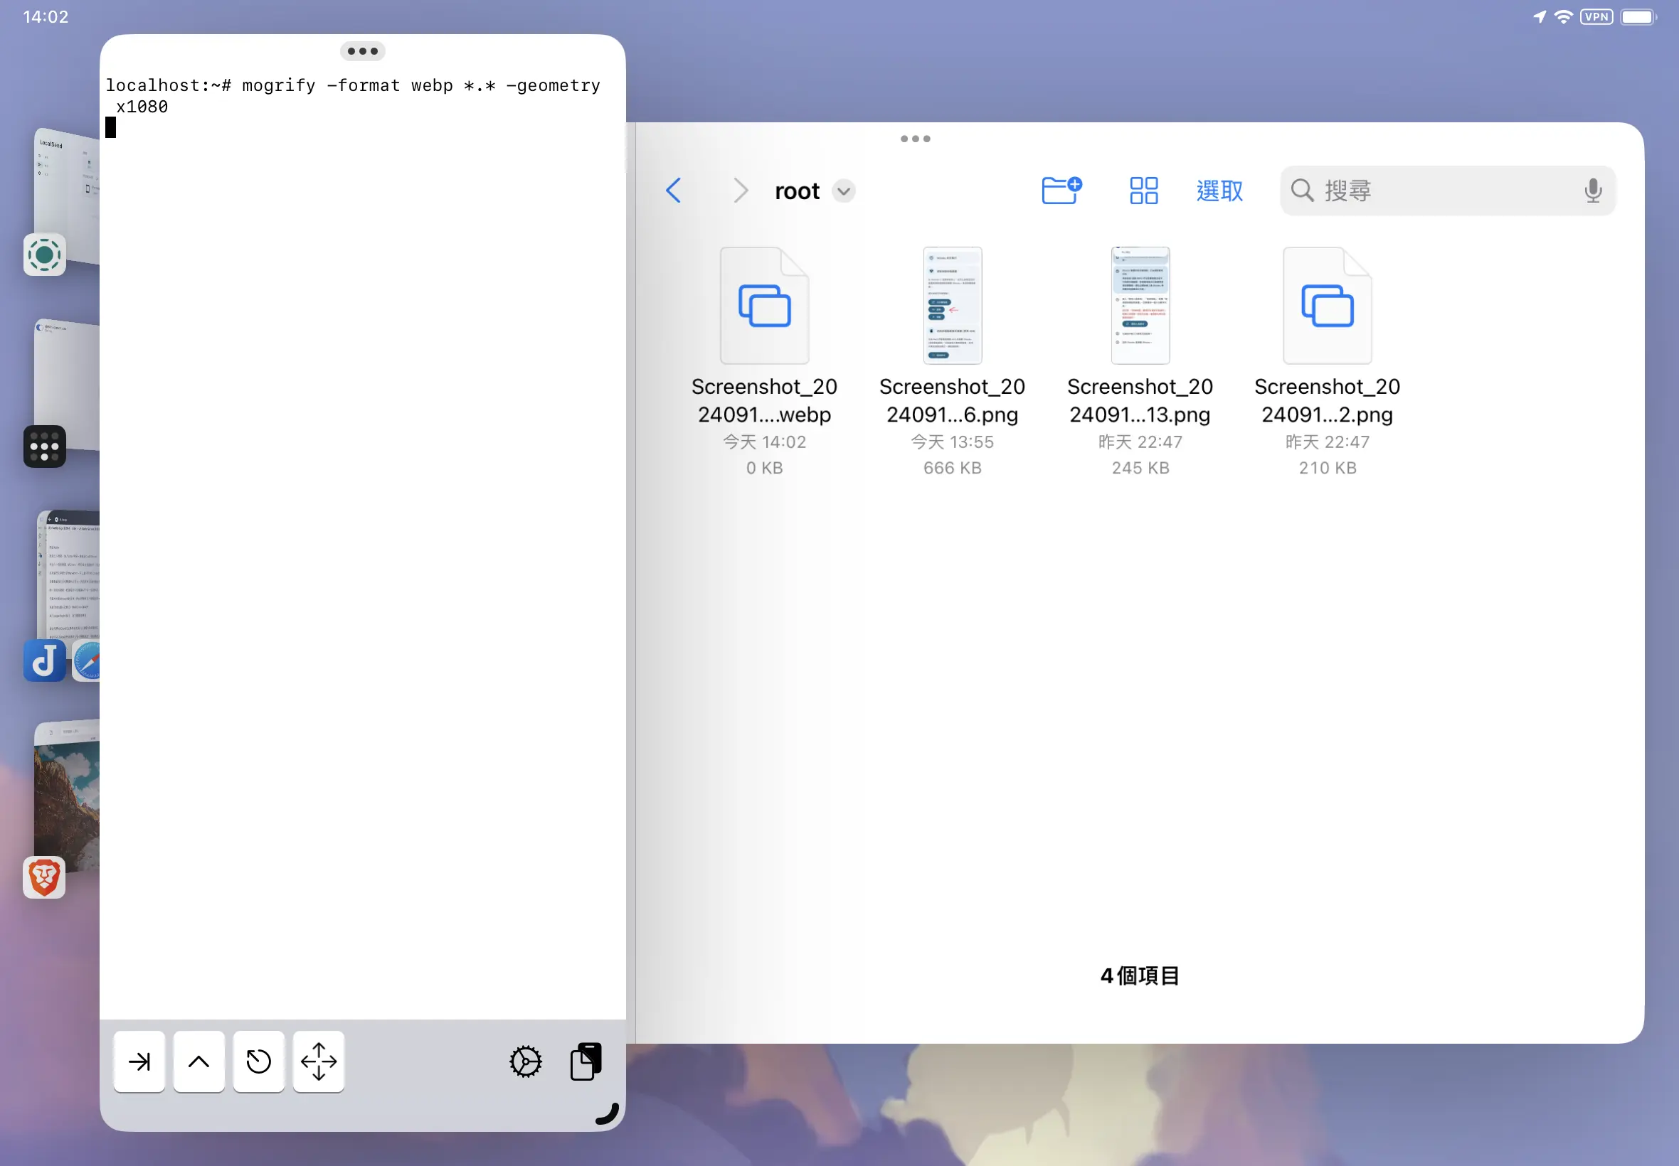Image resolution: width=1679 pixels, height=1166 pixels.
Task: Tap the microphone dictation icon in search
Action: (1593, 191)
